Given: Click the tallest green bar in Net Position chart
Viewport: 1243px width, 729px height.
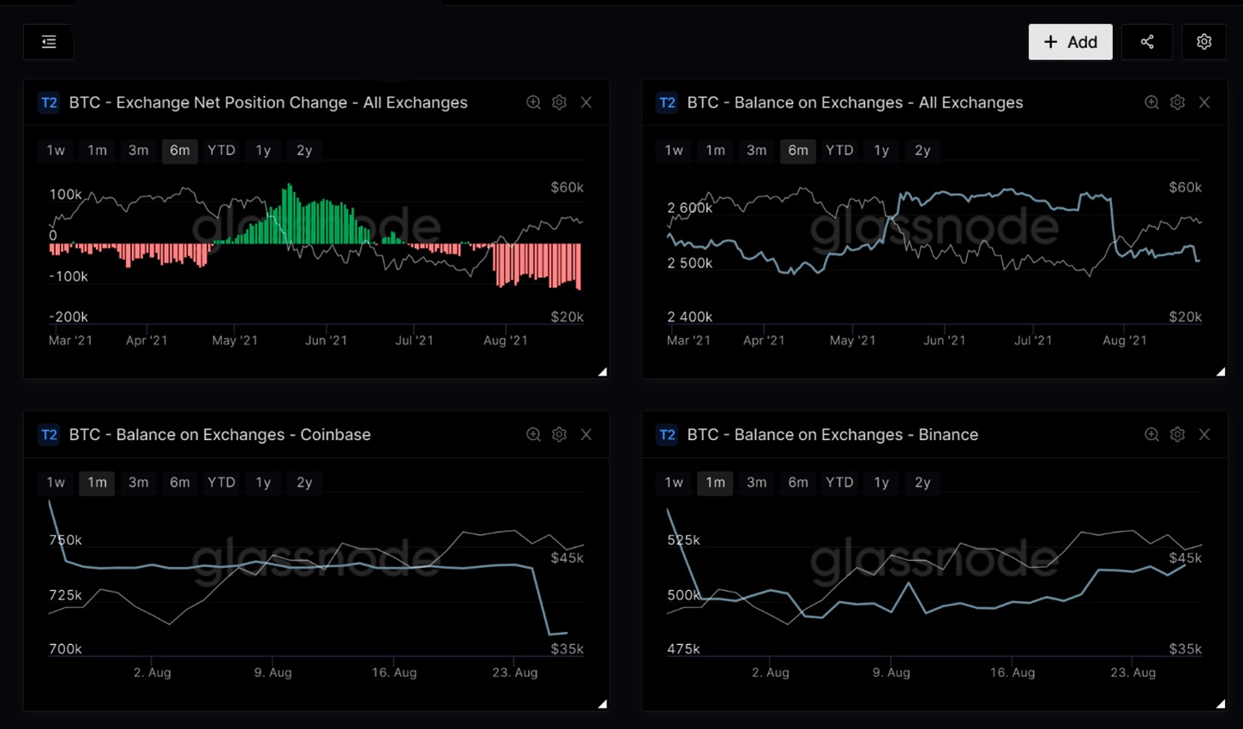Looking at the screenshot, I should (290, 214).
